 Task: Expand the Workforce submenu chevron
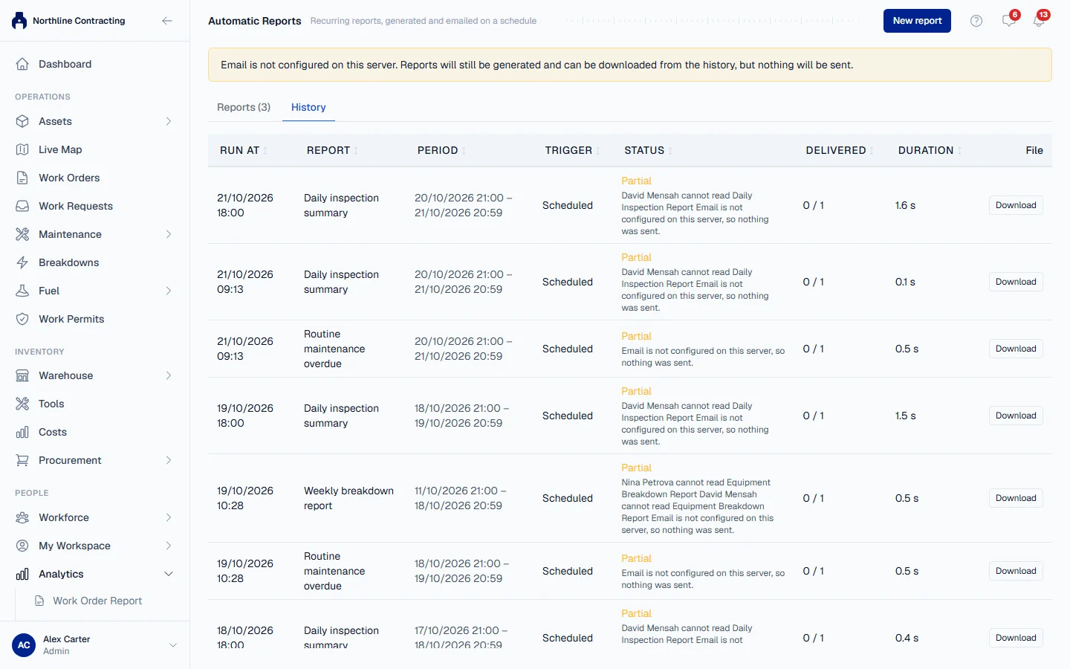169,517
